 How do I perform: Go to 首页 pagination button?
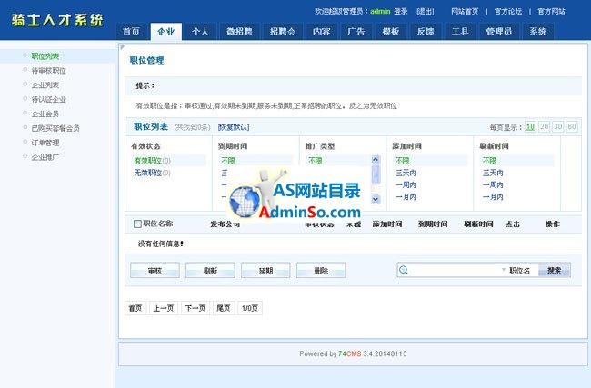[135, 308]
